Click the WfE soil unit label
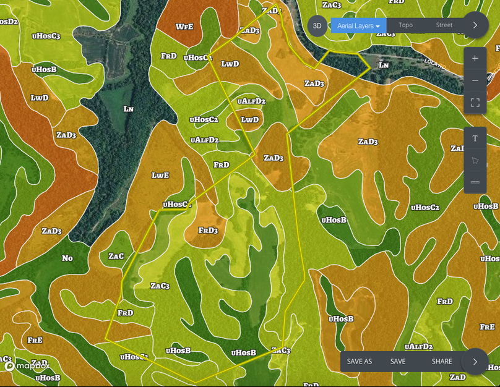Screen dimensions: 500x387 [184, 27]
